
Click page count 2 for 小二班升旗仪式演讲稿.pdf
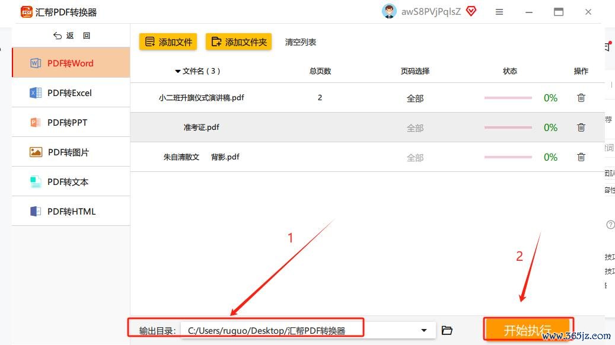pyautogui.click(x=320, y=98)
